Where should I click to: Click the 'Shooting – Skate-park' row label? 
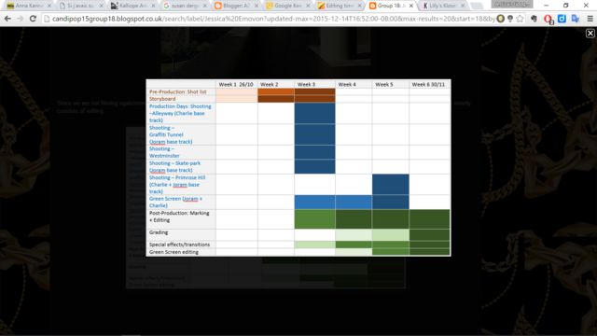[x=174, y=166]
